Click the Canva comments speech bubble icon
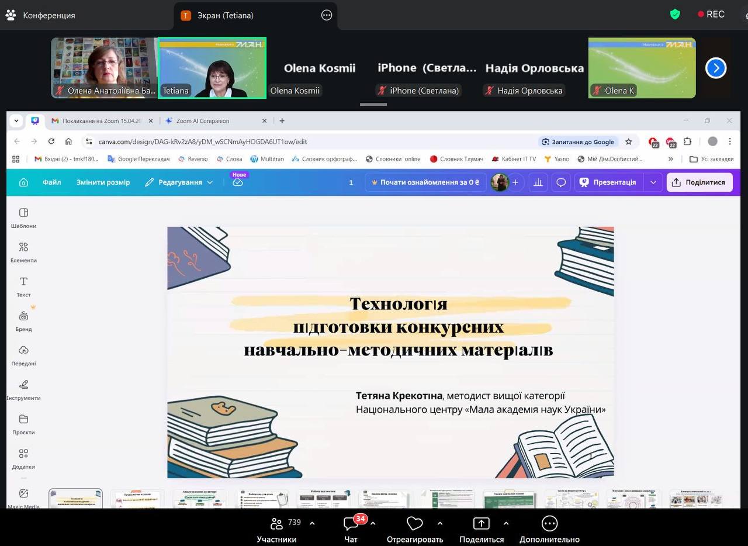Screen dimensions: 748x546 (561, 182)
